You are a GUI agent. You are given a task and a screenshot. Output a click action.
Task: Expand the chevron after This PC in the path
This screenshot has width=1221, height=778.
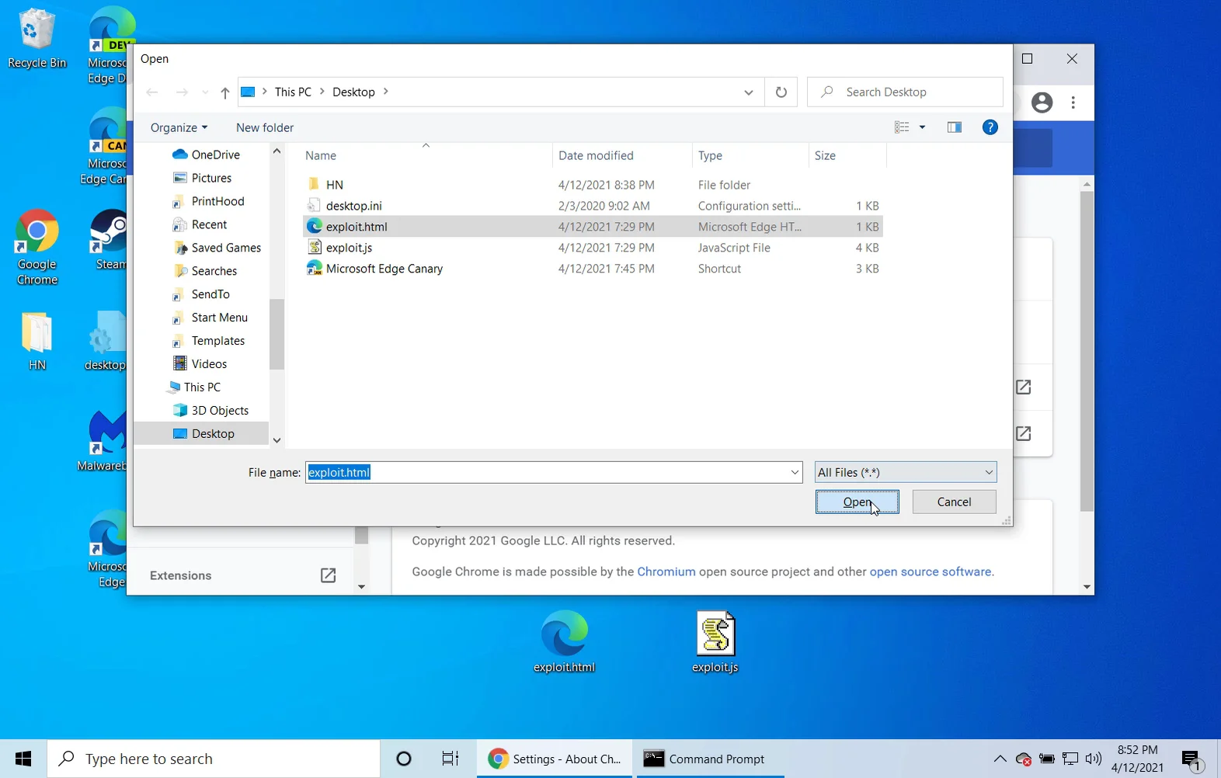[322, 92]
